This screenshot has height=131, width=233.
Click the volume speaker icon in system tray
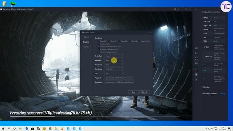pyautogui.click(x=212, y=128)
